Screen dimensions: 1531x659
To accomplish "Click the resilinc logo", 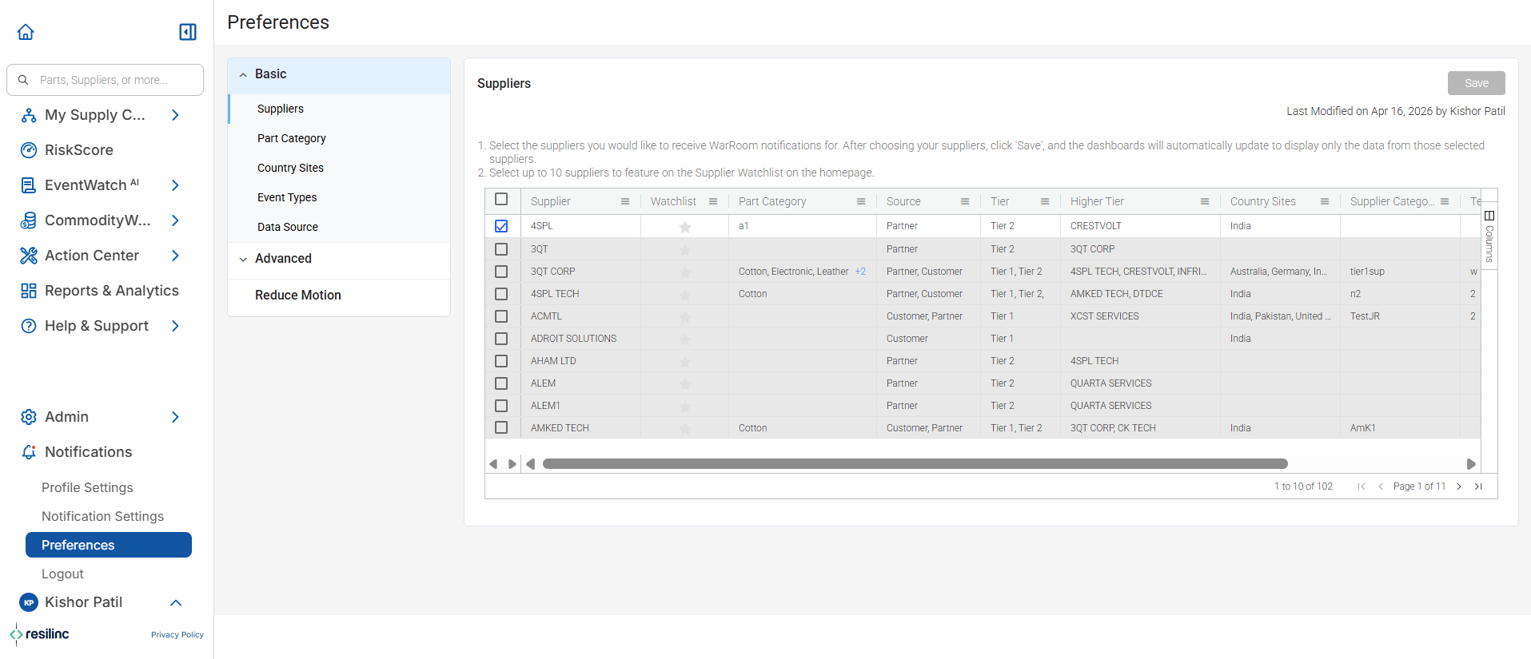I will [x=39, y=634].
